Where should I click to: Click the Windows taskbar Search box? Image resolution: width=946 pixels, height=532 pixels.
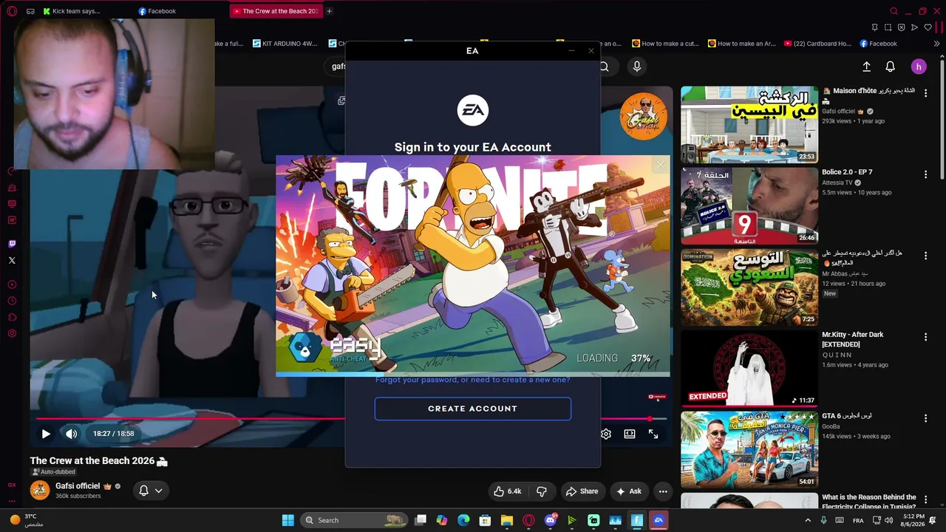pos(355,520)
